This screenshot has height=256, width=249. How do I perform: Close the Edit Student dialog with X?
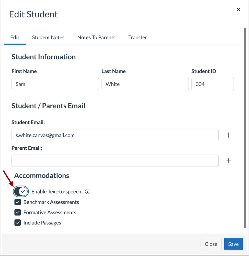pos(238,9)
